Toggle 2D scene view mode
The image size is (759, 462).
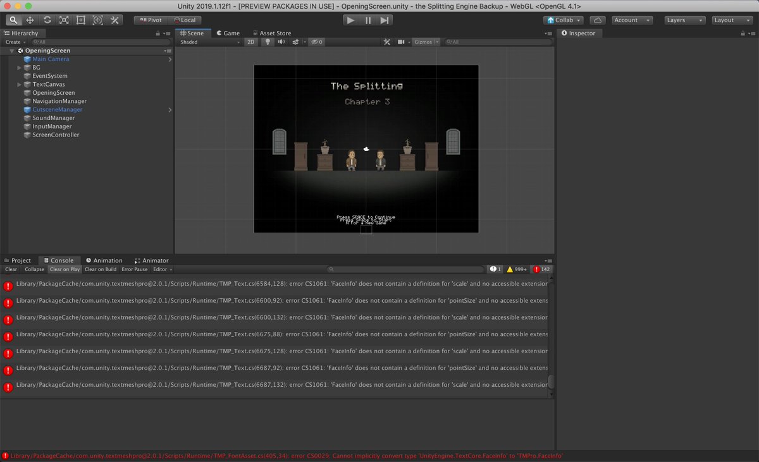coord(250,42)
